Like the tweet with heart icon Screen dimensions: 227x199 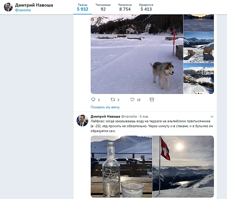click(x=132, y=100)
